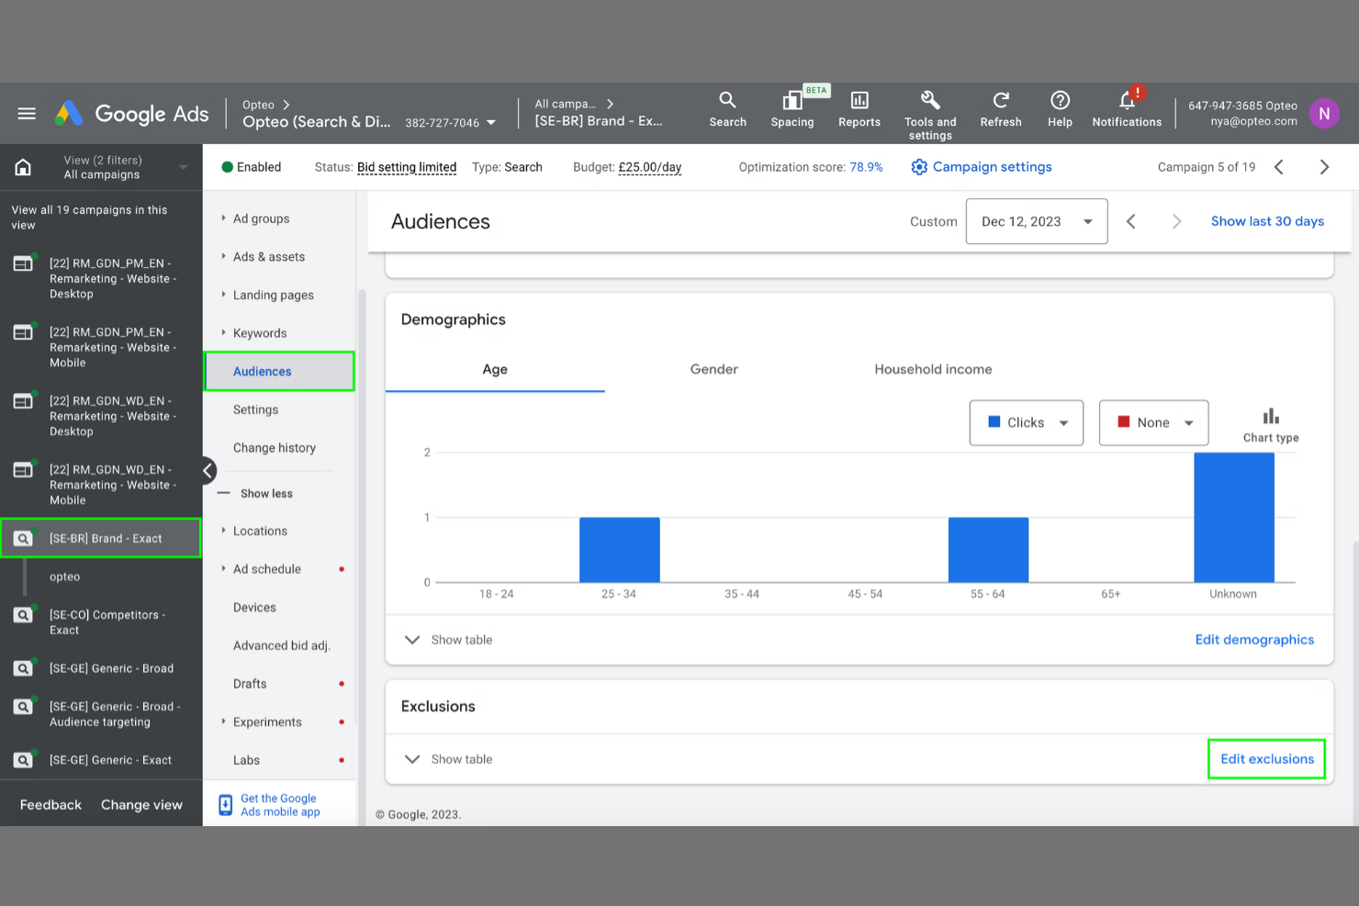Click the Get the Google Ads mobile app icon
This screenshot has height=906, width=1359.
225,804
